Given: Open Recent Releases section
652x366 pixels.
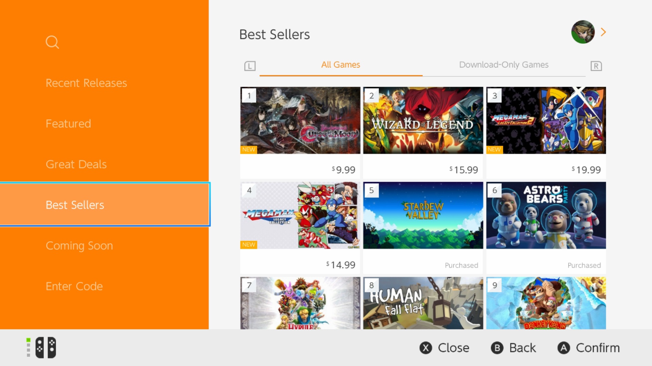Looking at the screenshot, I should [86, 83].
